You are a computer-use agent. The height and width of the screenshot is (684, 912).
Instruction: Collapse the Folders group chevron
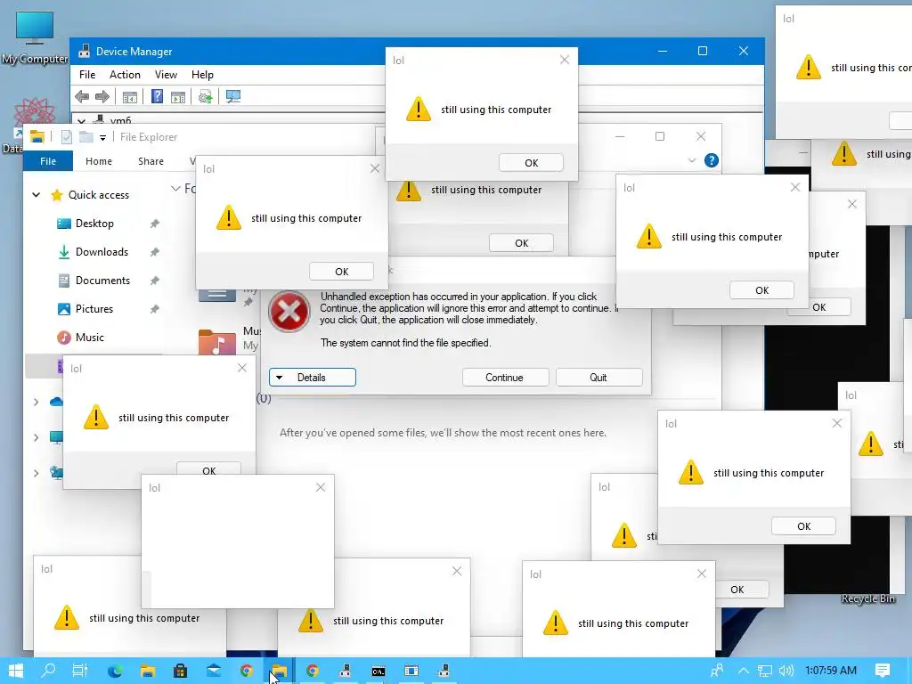[x=175, y=189]
